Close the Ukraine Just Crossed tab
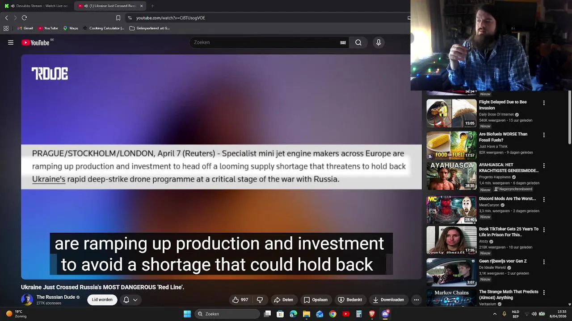 (x=142, y=6)
